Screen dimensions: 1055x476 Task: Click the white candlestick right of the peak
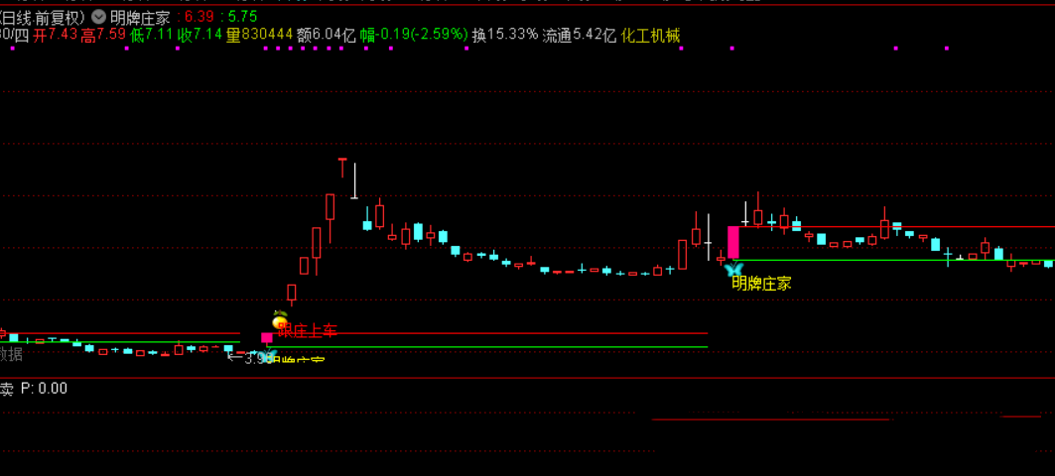pos(354,180)
